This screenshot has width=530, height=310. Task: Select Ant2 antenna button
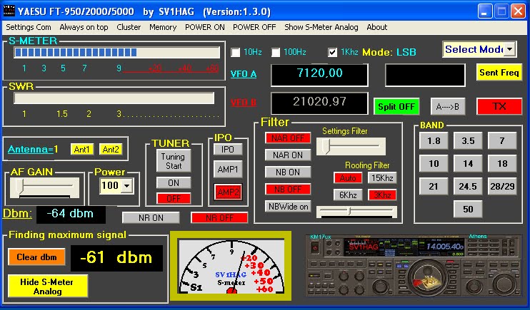tap(111, 150)
